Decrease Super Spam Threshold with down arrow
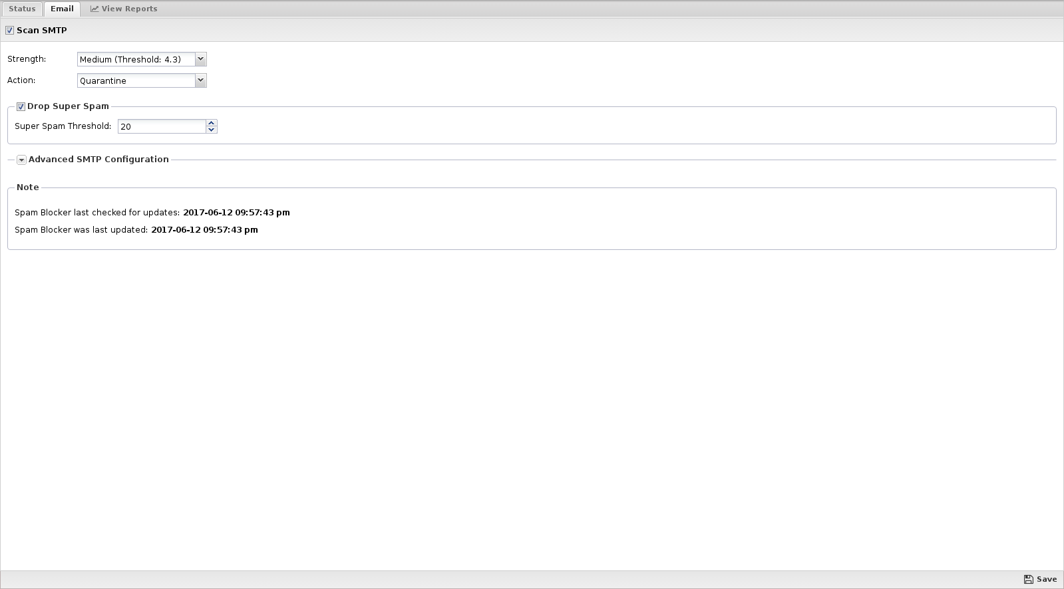 212,130
